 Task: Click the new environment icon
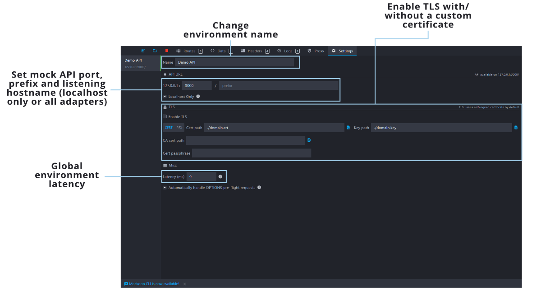(x=143, y=51)
